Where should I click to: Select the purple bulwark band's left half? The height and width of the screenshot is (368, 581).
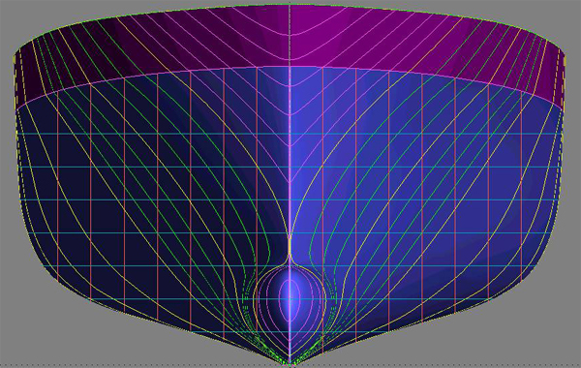click(148, 48)
